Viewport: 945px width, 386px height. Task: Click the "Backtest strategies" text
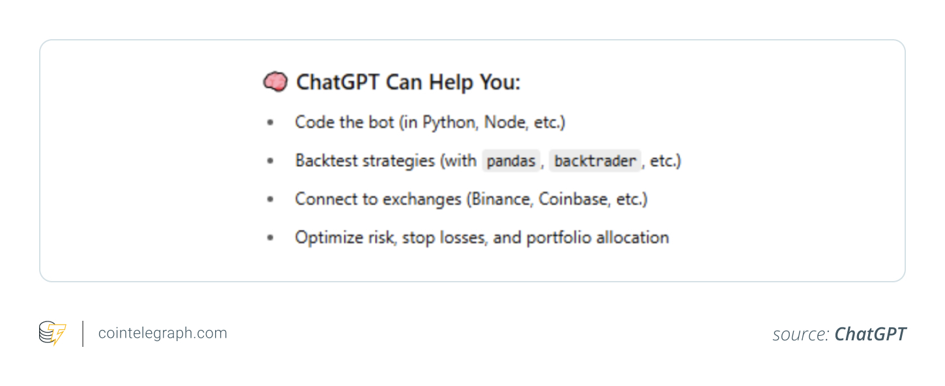coord(364,161)
